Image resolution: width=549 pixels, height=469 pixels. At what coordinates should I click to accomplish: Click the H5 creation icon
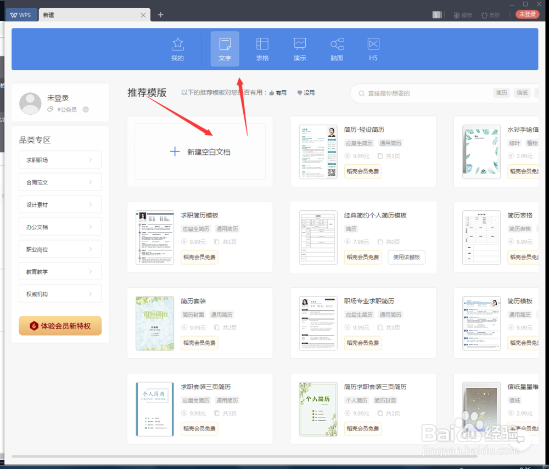(373, 49)
